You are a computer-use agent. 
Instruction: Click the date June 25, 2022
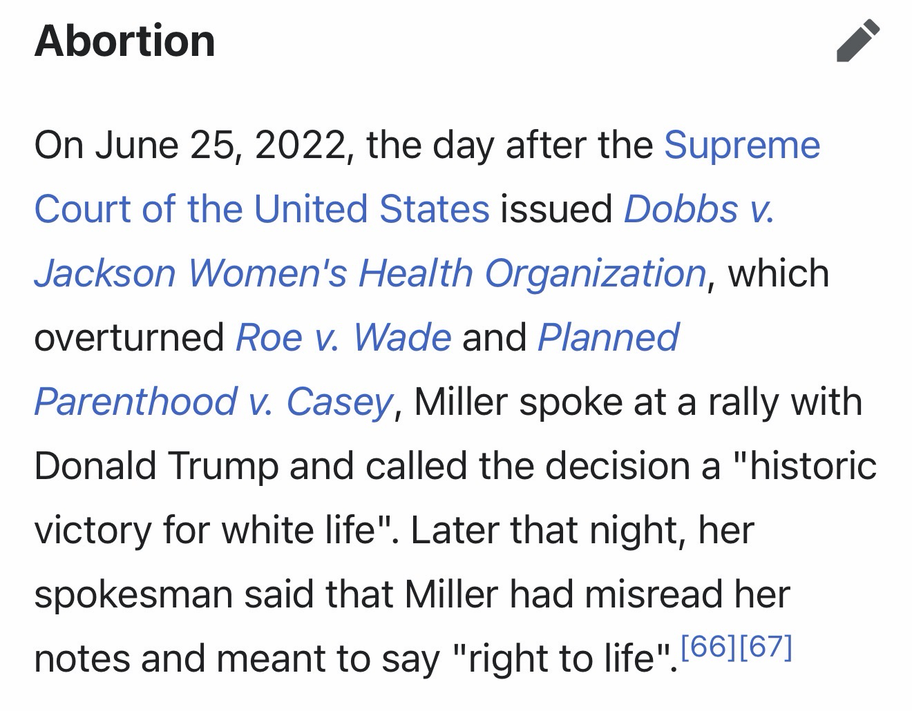(221, 145)
